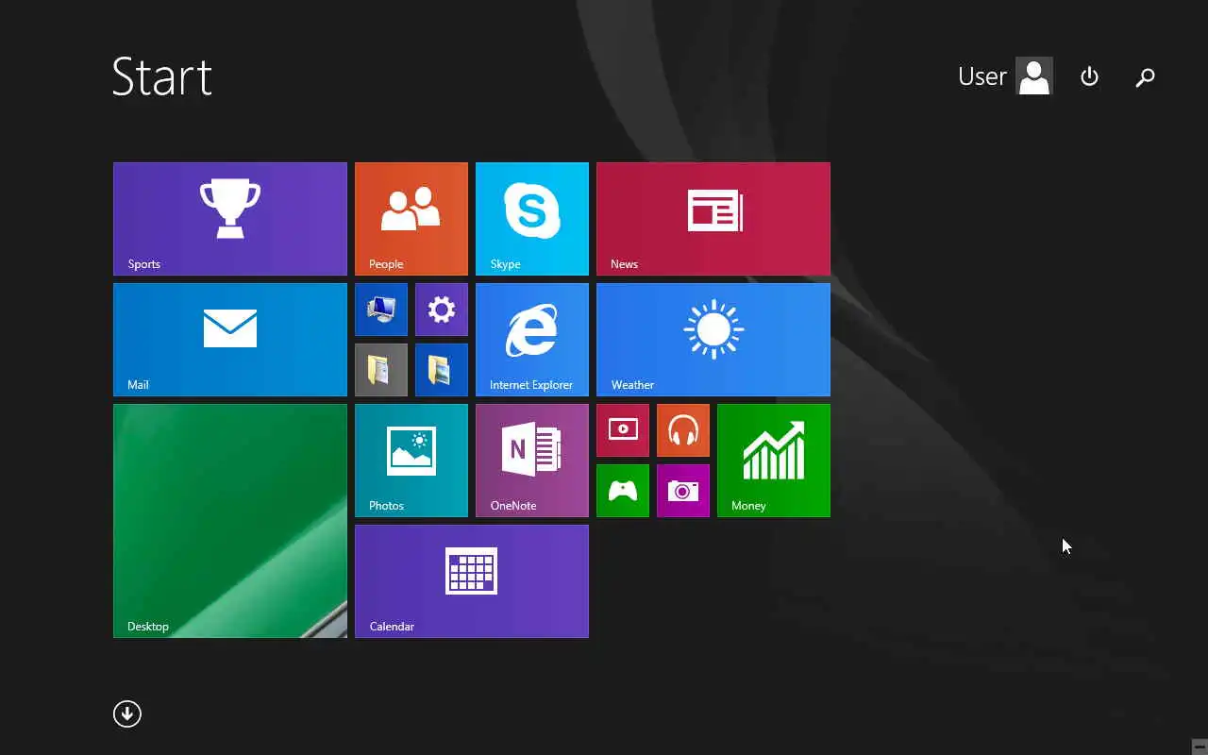Launch Internet Explorer tile

[x=532, y=340]
